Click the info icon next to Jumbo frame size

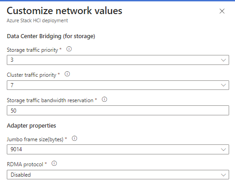point(74,139)
